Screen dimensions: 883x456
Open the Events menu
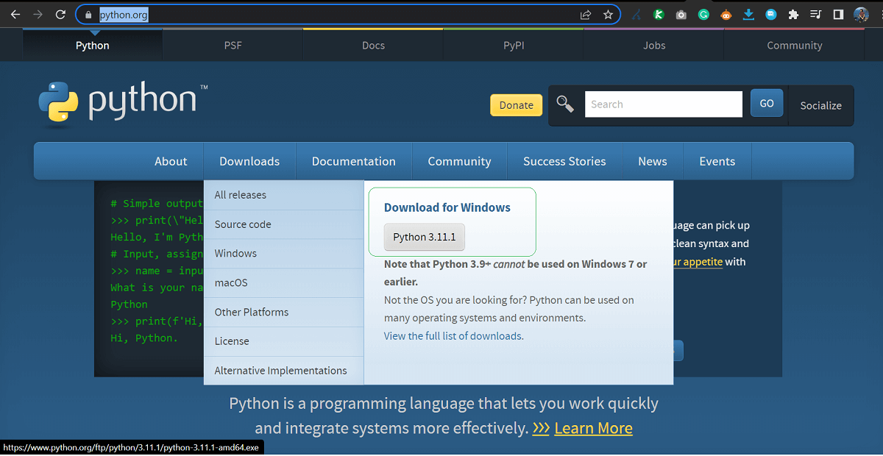[x=717, y=161]
